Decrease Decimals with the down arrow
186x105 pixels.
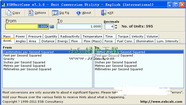pyautogui.click(x=116, y=28)
